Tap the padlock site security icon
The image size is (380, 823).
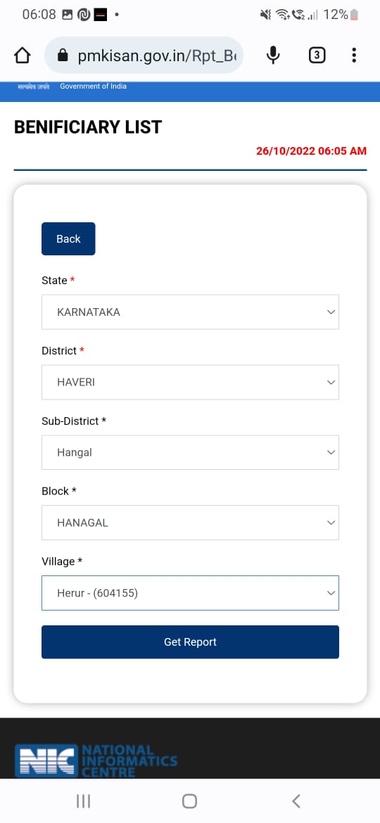click(63, 55)
